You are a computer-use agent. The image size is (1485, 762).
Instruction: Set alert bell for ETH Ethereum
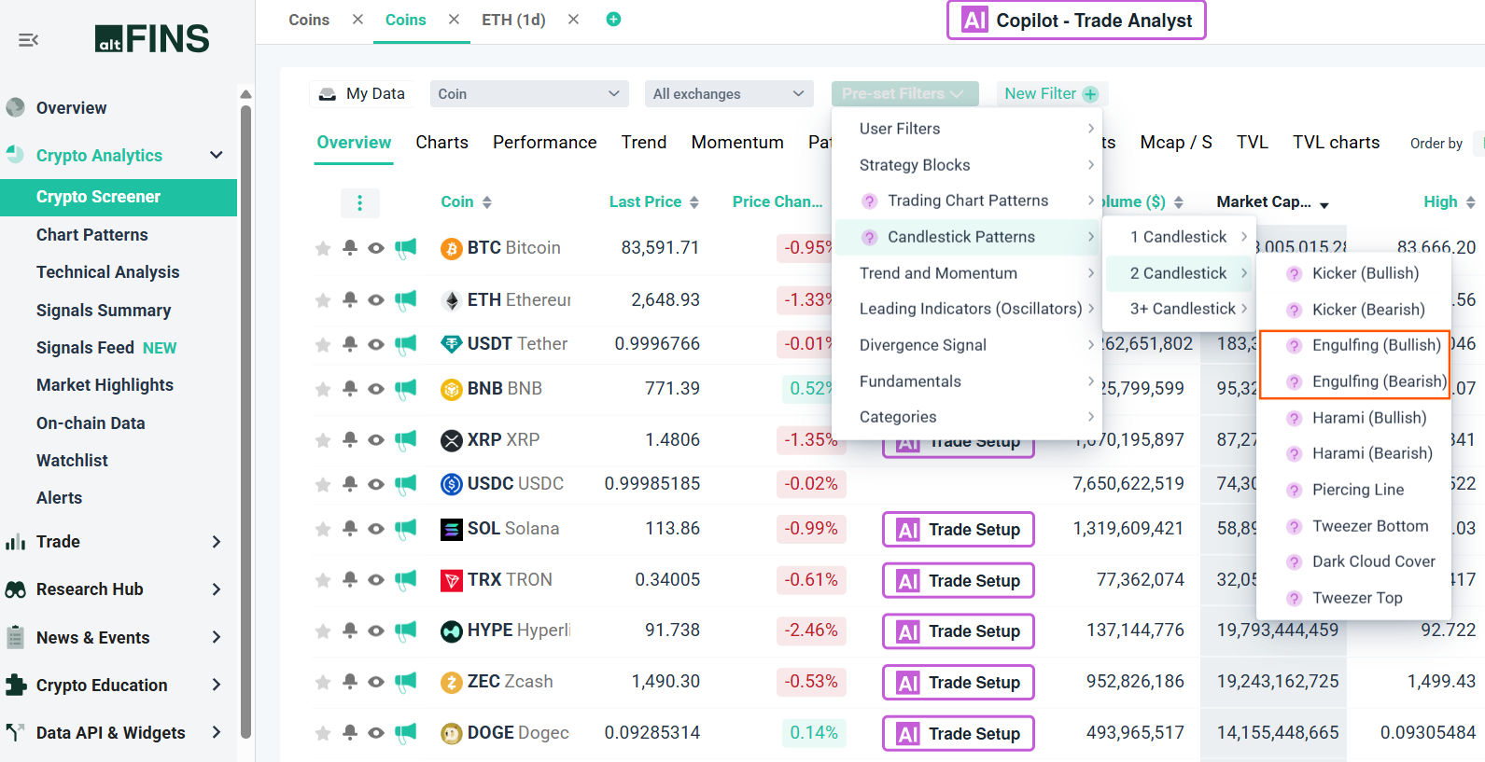click(x=349, y=299)
